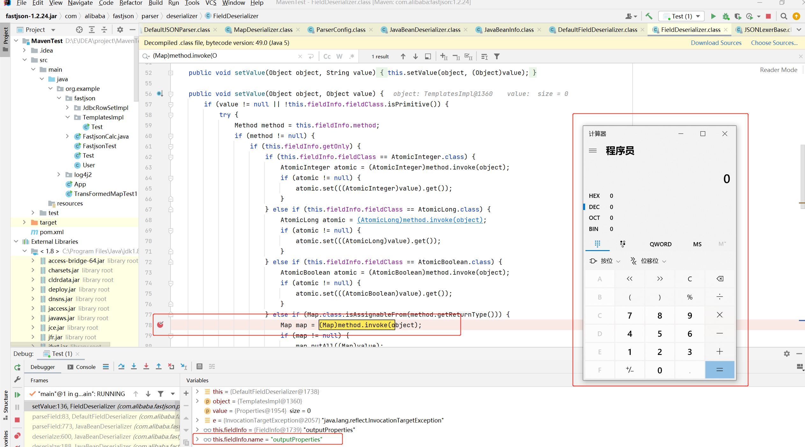The height and width of the screenshot is (447, 805).
Task: Click the Rerun Test debug icon
Action: [18, 367]
